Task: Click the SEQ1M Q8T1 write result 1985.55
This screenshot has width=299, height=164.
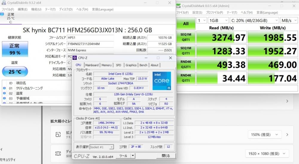Action: (x=273, y=37)
